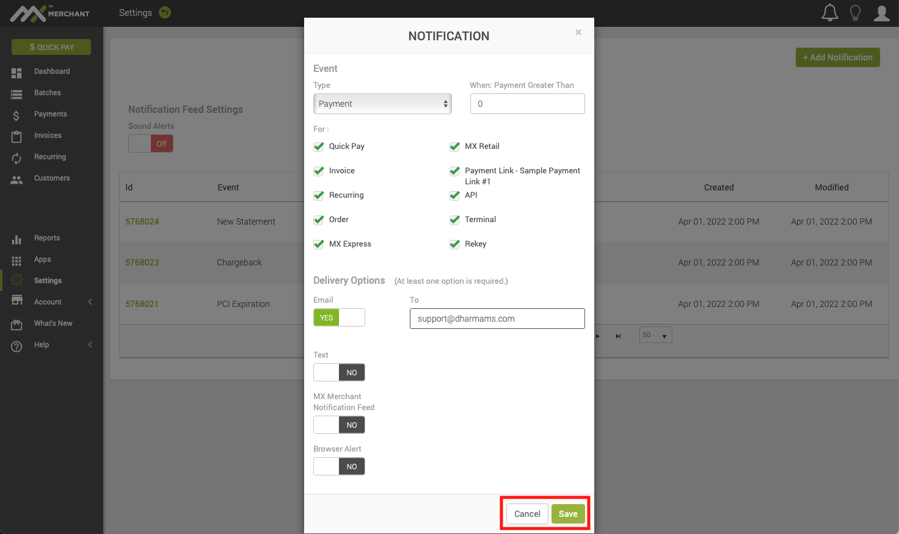Change the page size from 50
Image resolution: width=899 pixels, height=534 pixels.
pyautogui.click(x=655, y=334)
